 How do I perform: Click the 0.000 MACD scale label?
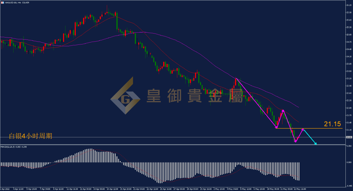click(x=349, y=162)
